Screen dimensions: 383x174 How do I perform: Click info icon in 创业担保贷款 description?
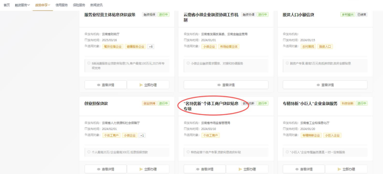(89, 152)
